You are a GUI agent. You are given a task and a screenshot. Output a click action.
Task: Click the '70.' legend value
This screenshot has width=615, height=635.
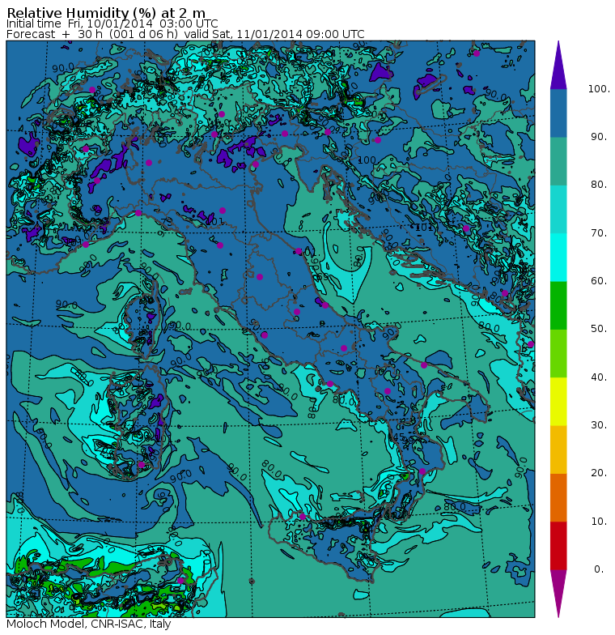coord(599,233)
